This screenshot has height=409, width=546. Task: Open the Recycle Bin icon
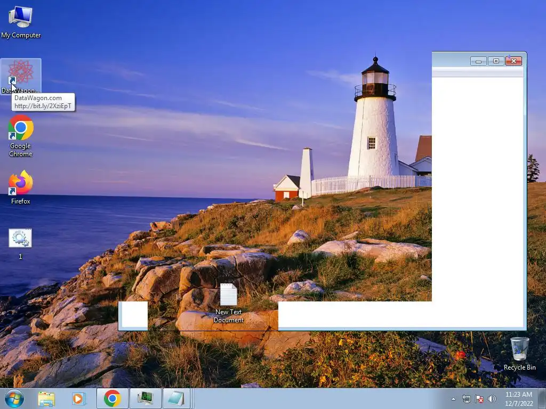519,354
